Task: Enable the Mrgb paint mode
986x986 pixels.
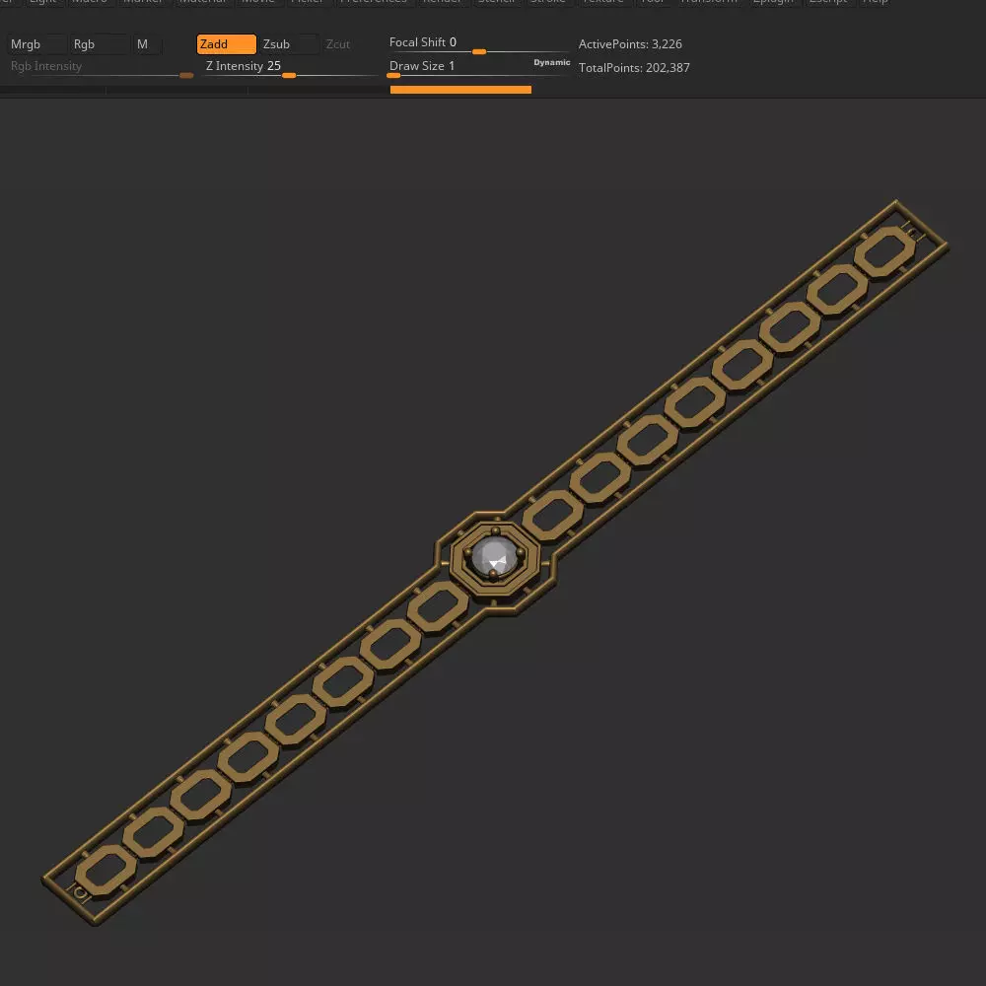Action: click(x=36, y=44)
